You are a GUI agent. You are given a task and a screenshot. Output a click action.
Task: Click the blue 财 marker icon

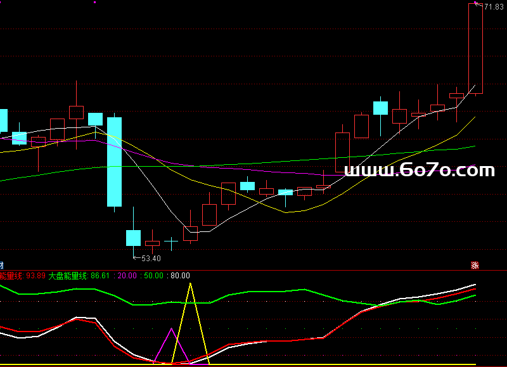click(2, 265)
